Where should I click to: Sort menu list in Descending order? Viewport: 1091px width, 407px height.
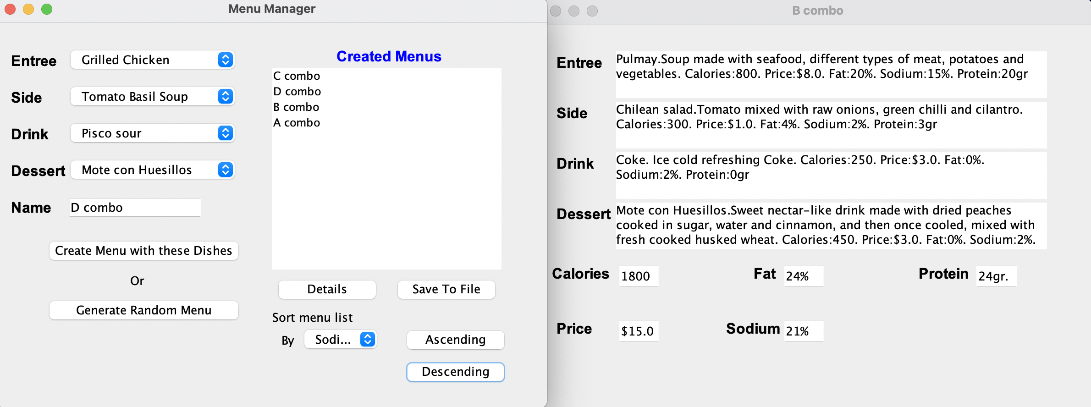click(455, 372)
